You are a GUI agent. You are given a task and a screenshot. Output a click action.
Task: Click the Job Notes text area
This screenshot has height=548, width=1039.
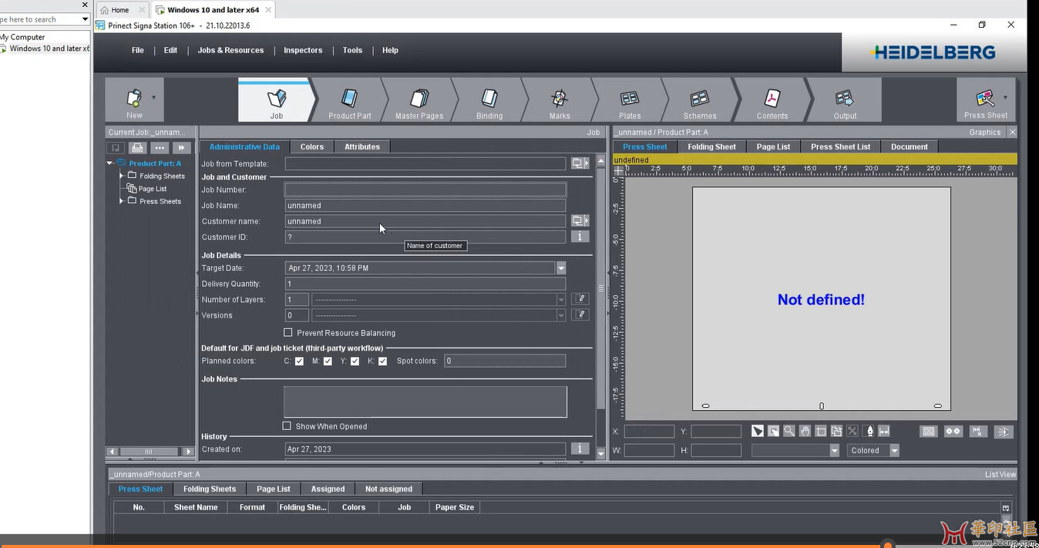425,402
